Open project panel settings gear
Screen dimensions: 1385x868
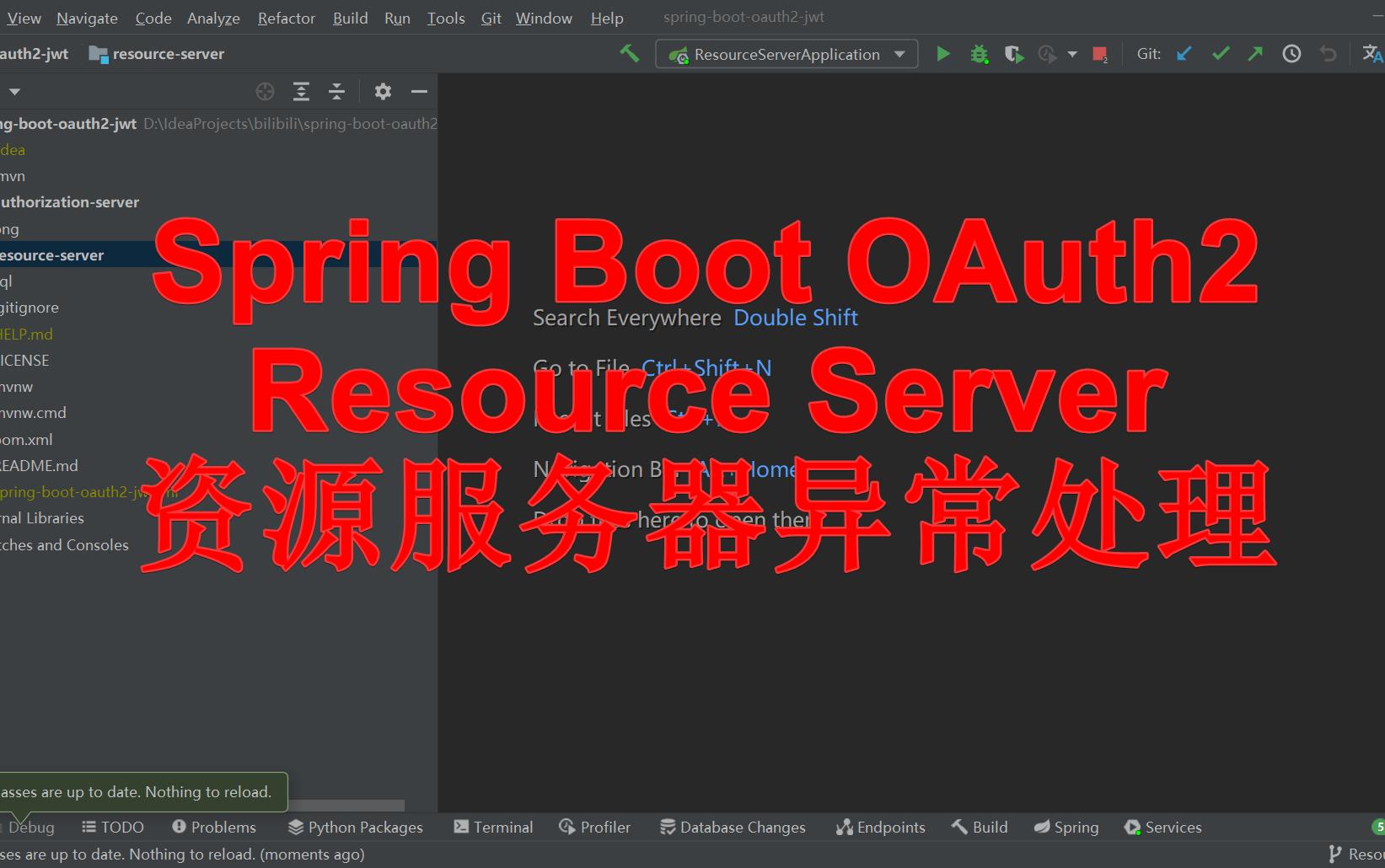click(x=384, y=92)
